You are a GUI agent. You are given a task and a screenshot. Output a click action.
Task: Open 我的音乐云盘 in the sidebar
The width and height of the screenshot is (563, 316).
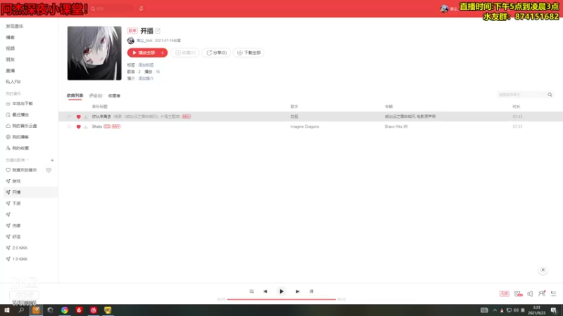click(x=22, y=126)
